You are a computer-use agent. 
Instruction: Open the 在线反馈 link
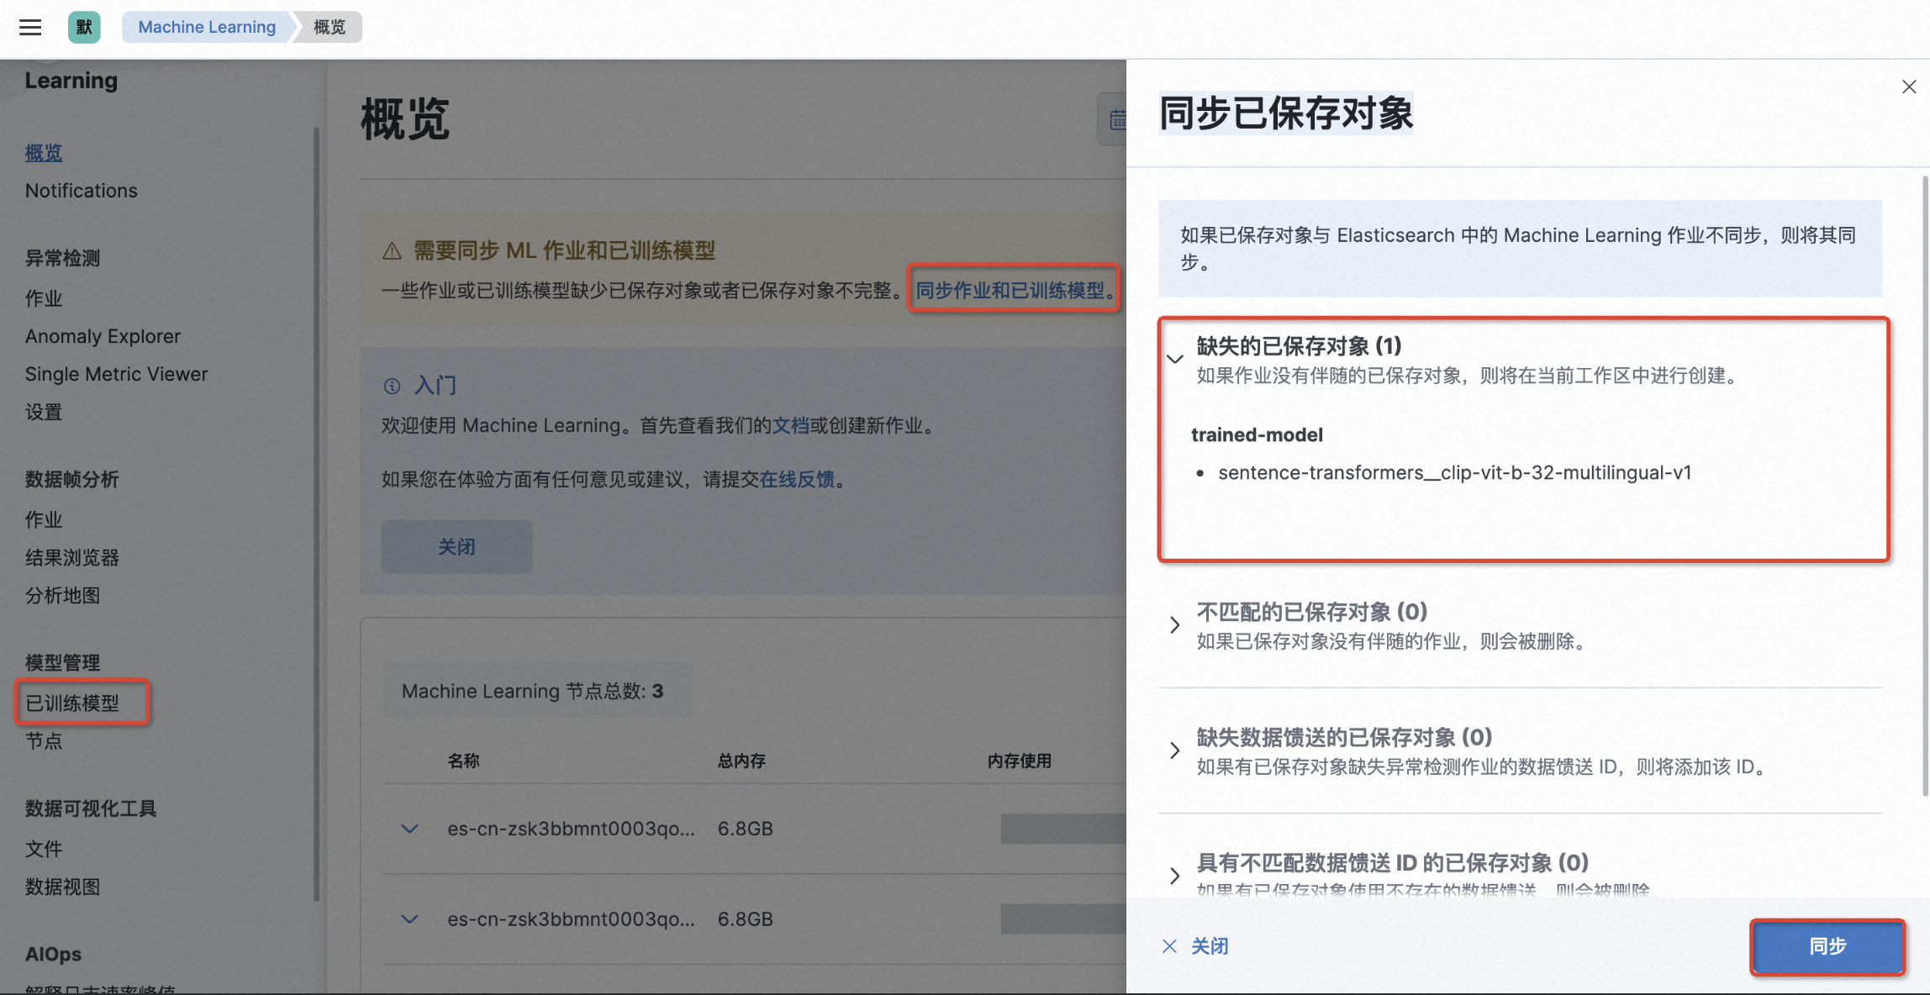(797, 479)
